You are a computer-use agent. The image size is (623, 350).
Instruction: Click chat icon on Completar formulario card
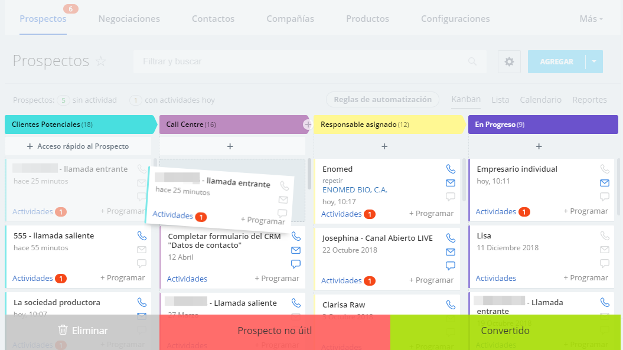296,264
